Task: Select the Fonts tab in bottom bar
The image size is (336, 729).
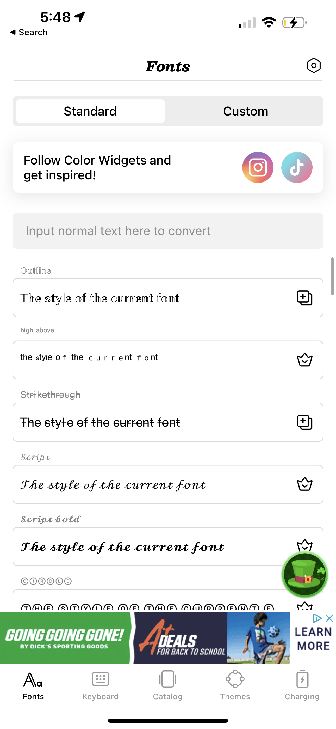Action: point(33,685)
